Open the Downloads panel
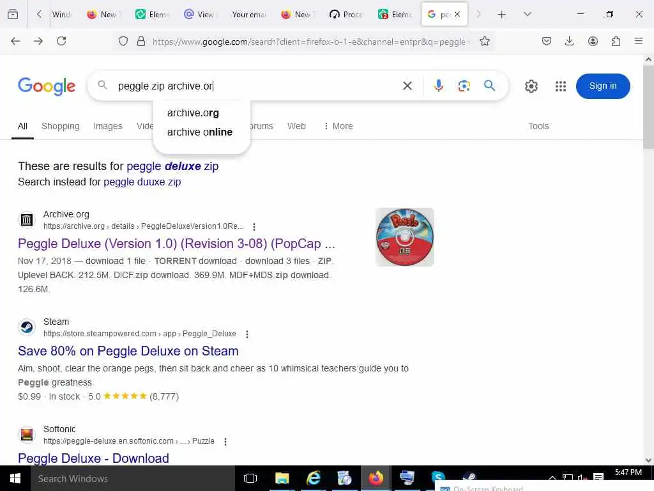The width and height of the screenshot is (654, 491). [x=569, y=41]
